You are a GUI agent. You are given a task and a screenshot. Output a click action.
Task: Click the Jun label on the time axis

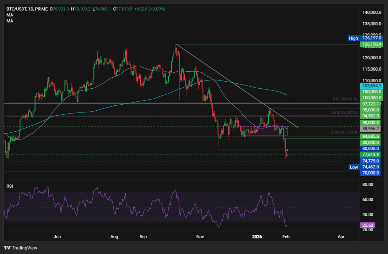click(x=57, y=237)
